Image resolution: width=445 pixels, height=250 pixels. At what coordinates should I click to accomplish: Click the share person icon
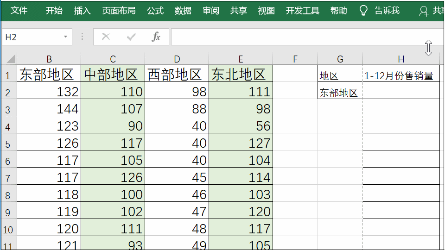424,11
